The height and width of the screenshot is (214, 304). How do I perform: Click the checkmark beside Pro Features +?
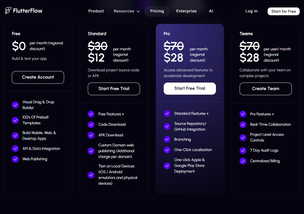tap(243, 114)
